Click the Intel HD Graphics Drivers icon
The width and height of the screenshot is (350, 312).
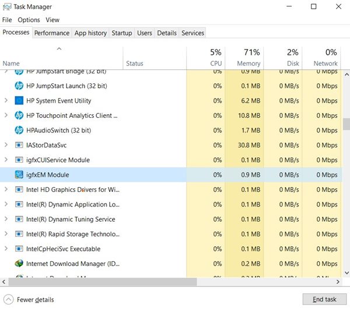(19, 190)
